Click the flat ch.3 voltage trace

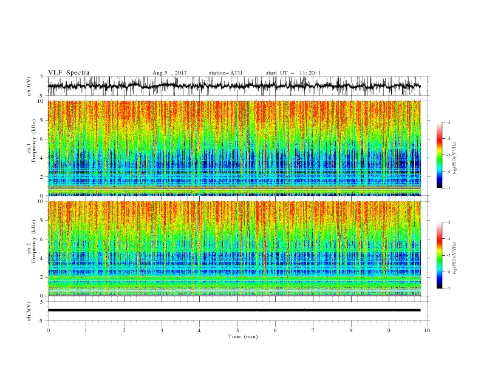coord(234,310)
